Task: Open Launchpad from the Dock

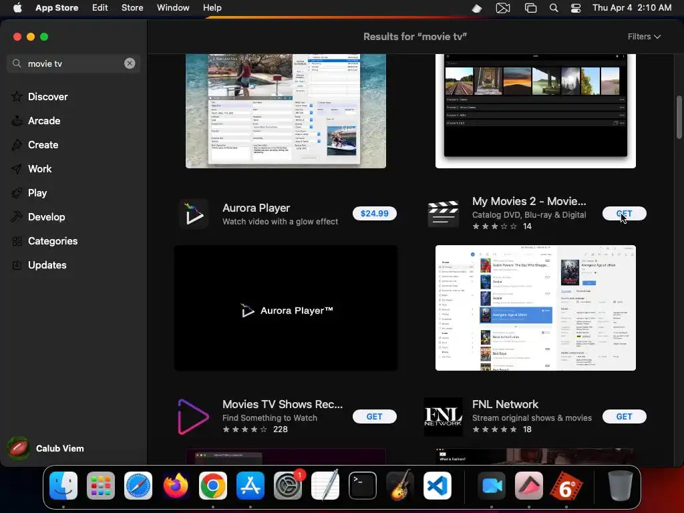Action: coord(101,486)
